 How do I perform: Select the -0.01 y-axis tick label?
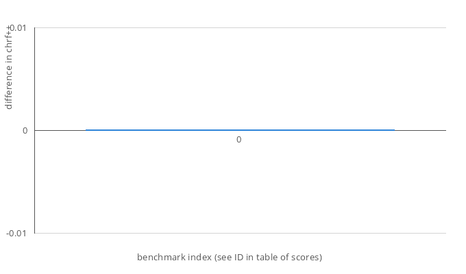point(16,234)
